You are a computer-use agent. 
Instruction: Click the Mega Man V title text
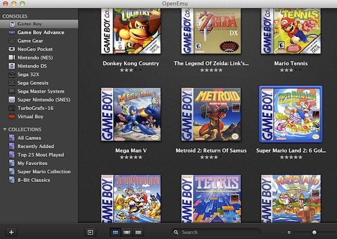pyautogui.click(x=131, y=151)
